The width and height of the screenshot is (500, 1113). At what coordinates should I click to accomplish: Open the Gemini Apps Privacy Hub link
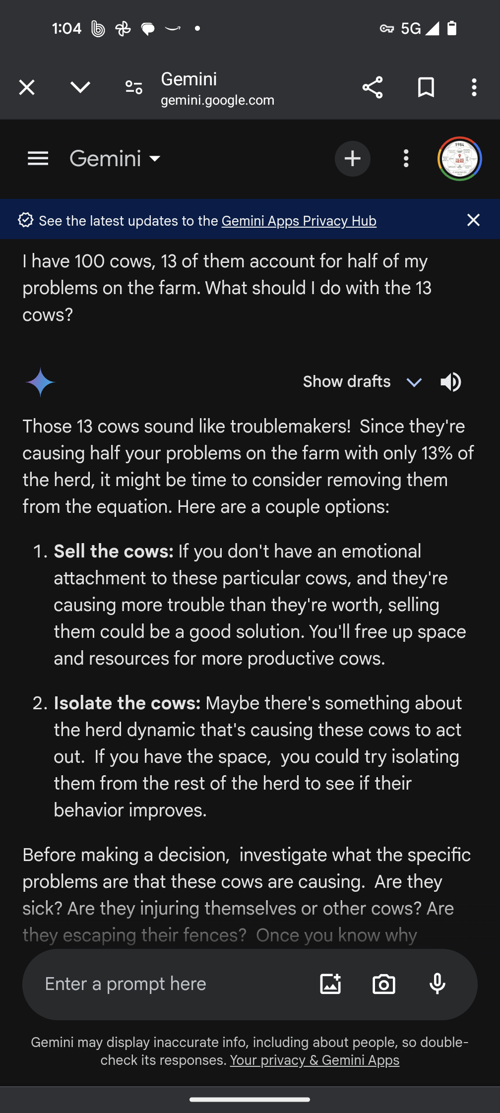tap(299, 221)
